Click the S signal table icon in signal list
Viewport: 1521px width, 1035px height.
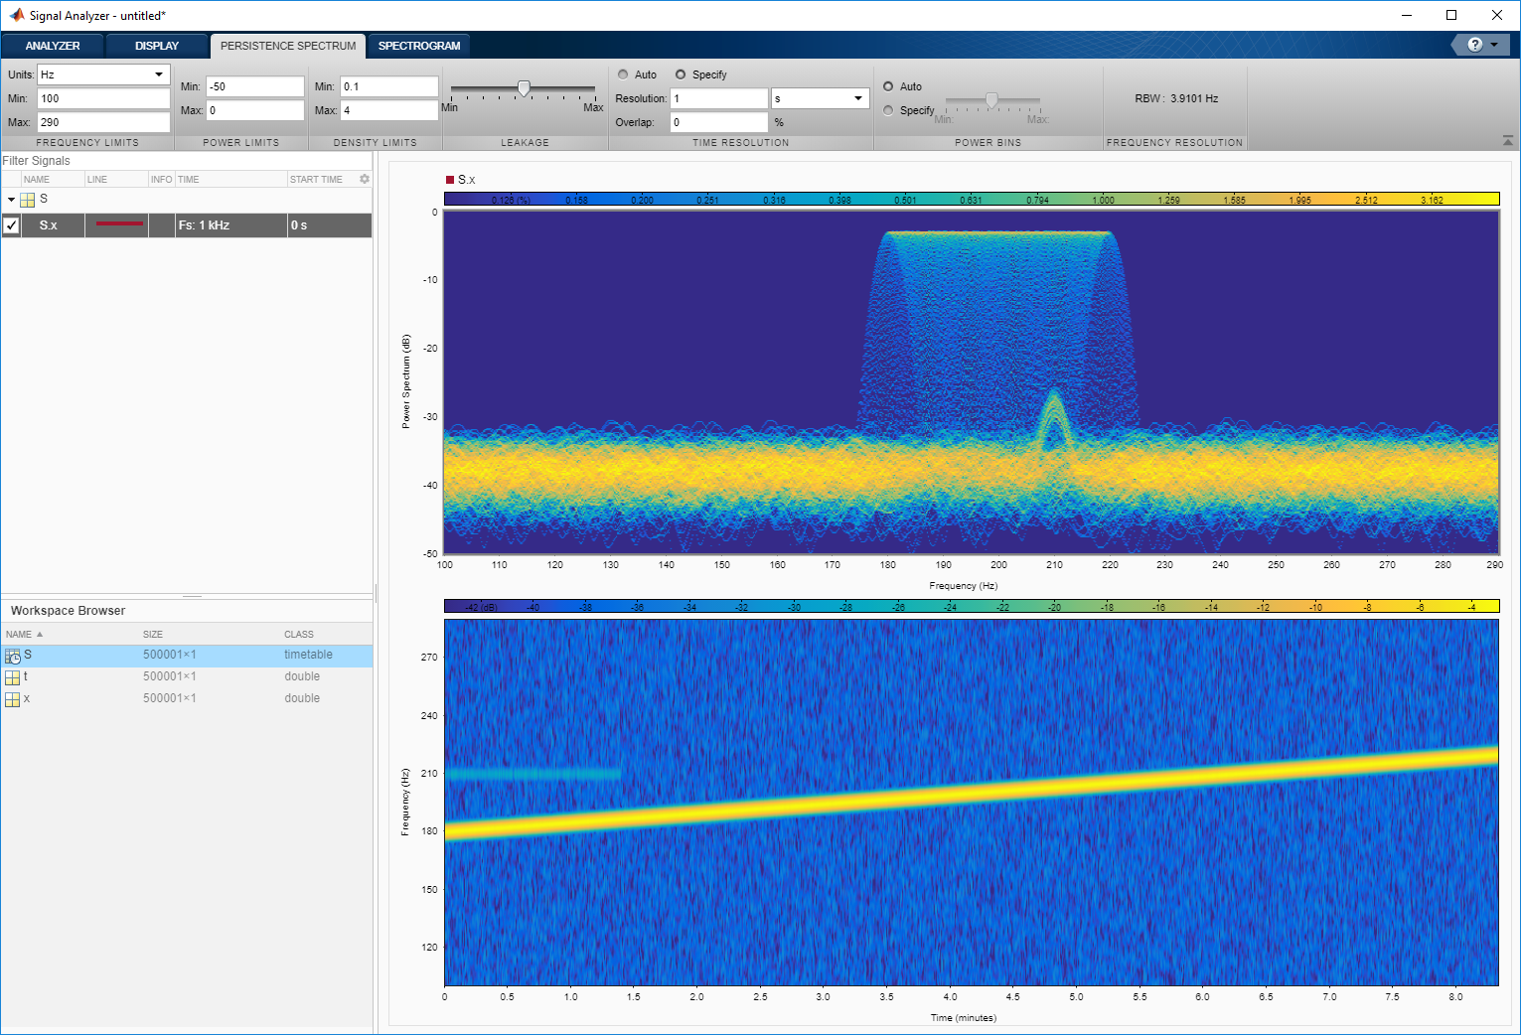tap(28, 200)
